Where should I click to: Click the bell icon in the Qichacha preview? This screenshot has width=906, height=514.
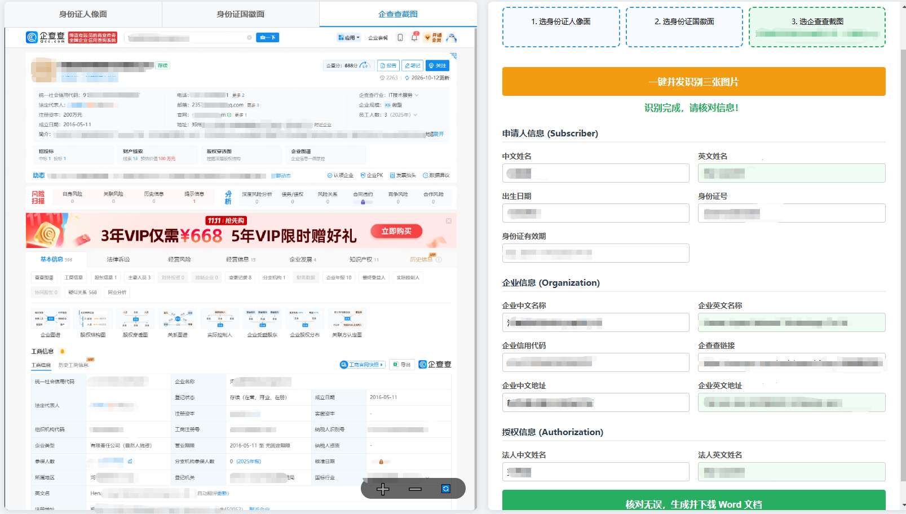[414, 37]
